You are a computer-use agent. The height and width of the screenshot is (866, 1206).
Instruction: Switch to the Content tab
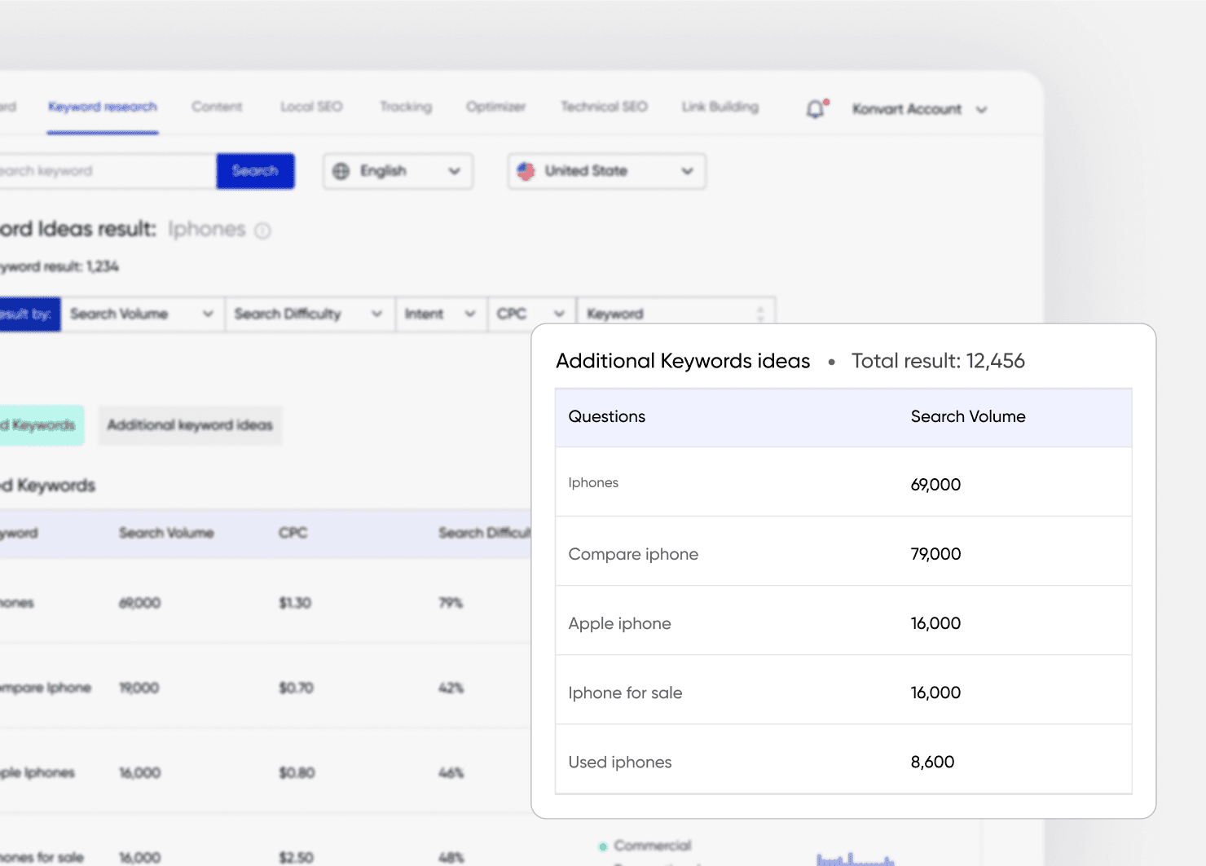pyautogui.click(x=217, y=107)
